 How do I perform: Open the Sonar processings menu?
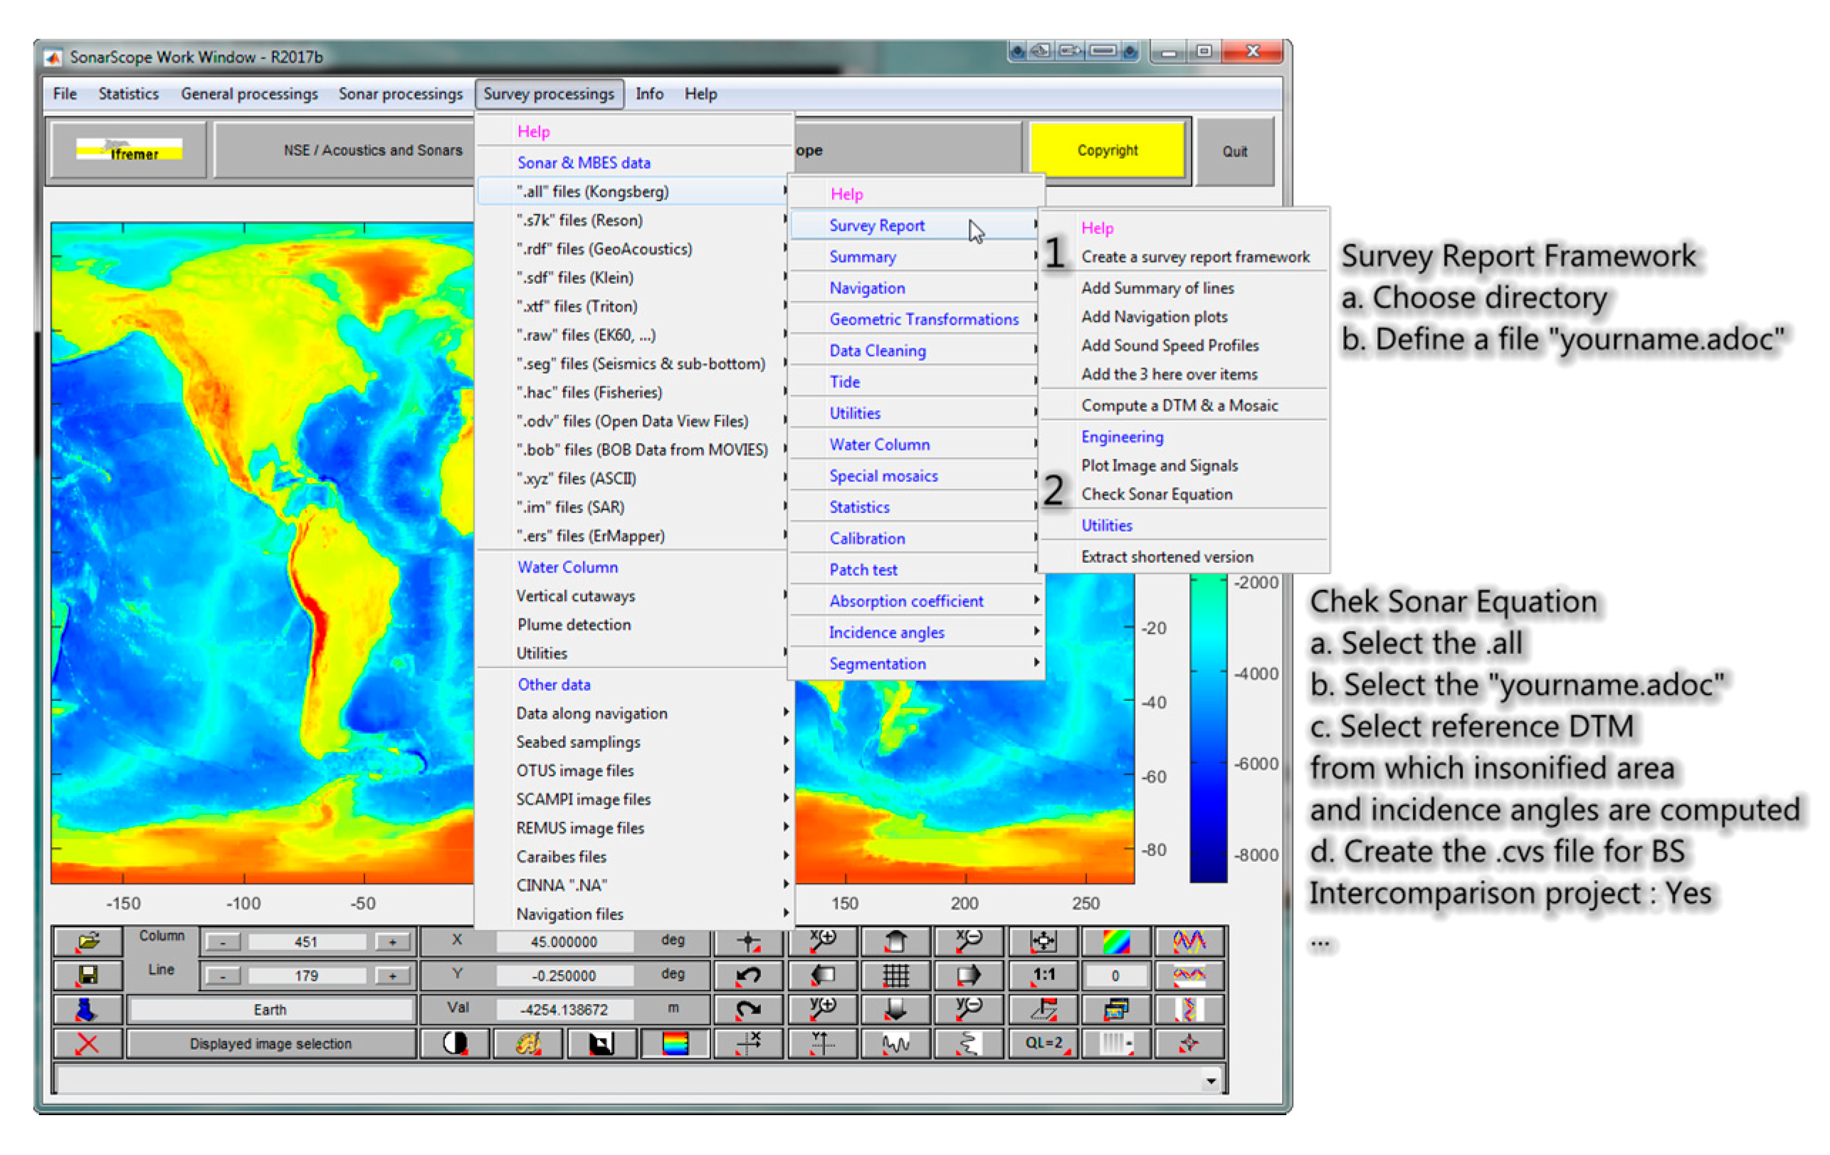(401, 94)
